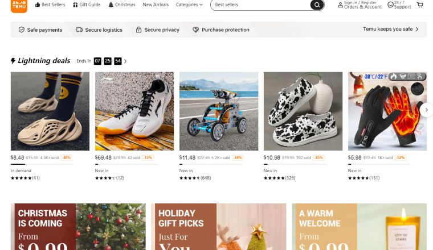
Task: Open the Best Sellers menu item
Action: [x=50, y=5]
